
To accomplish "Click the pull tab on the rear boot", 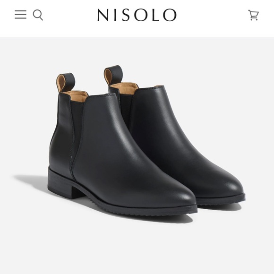I will [x=113, y=75].
